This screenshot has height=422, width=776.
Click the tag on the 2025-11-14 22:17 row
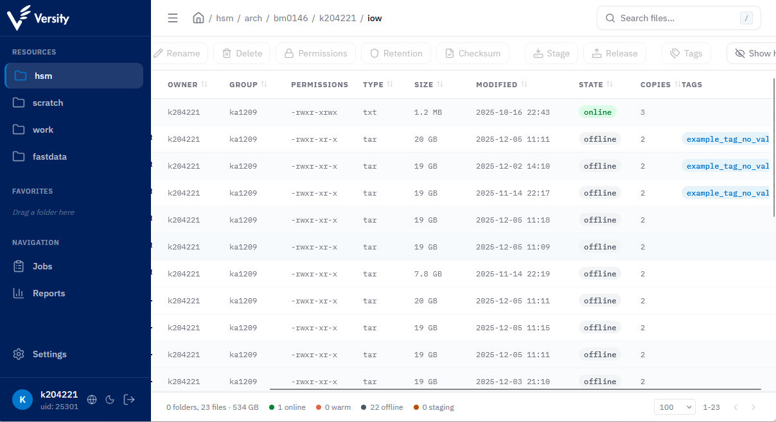[x=726, y=193]
